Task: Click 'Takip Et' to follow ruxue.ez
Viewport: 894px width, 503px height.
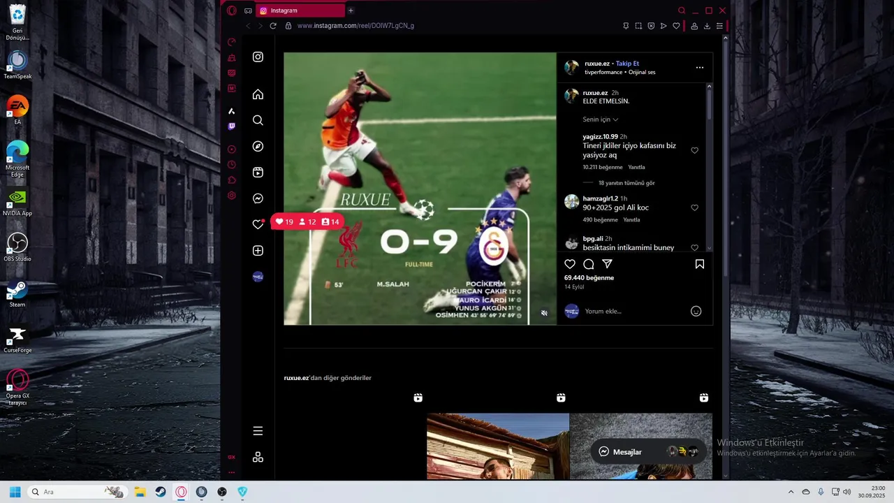Action: pos(627,64)
